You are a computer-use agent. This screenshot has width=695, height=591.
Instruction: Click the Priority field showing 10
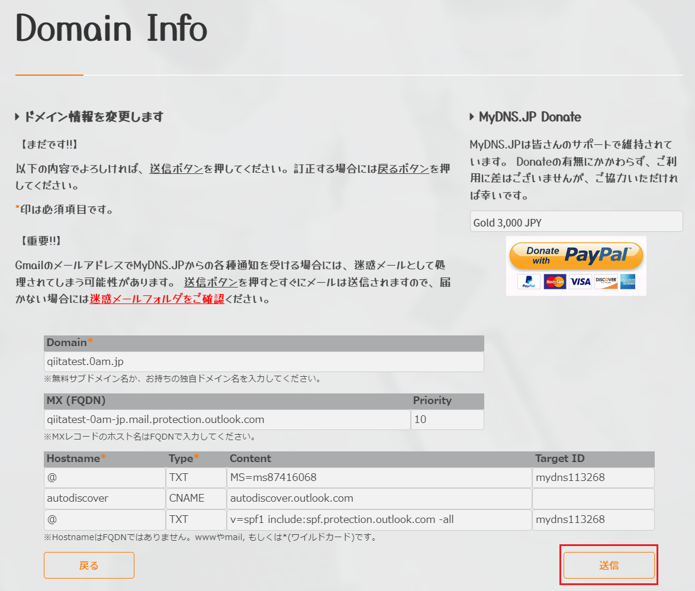click(x=448, y=419)
